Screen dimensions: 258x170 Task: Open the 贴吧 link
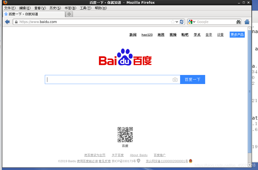[x=185, y=35]
